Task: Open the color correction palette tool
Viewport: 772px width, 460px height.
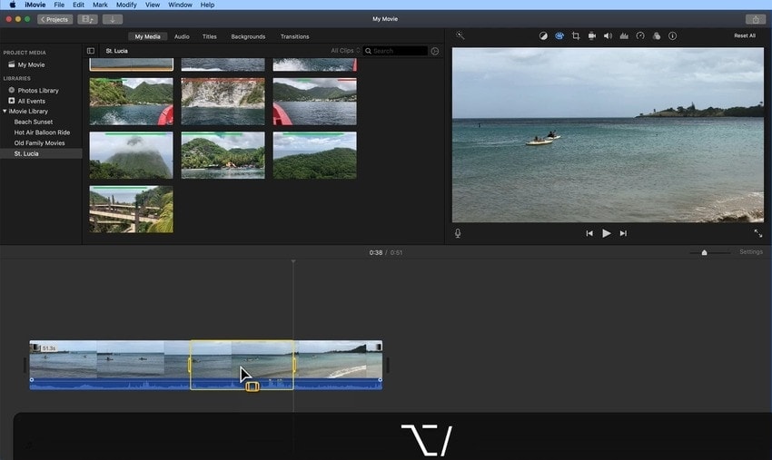Action: tap(559, 36)
